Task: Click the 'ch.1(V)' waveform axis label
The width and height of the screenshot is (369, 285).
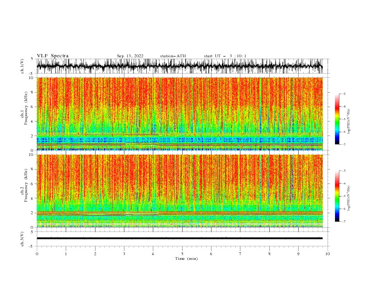Action: (22, 66)
